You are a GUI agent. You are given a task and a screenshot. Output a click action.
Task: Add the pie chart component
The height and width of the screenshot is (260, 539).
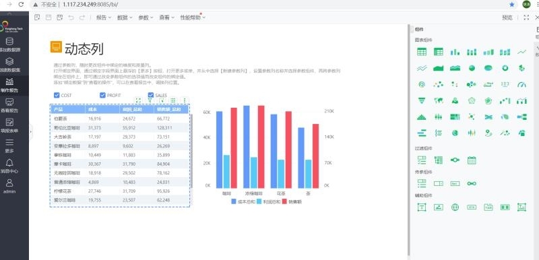[x=472, y=68]
